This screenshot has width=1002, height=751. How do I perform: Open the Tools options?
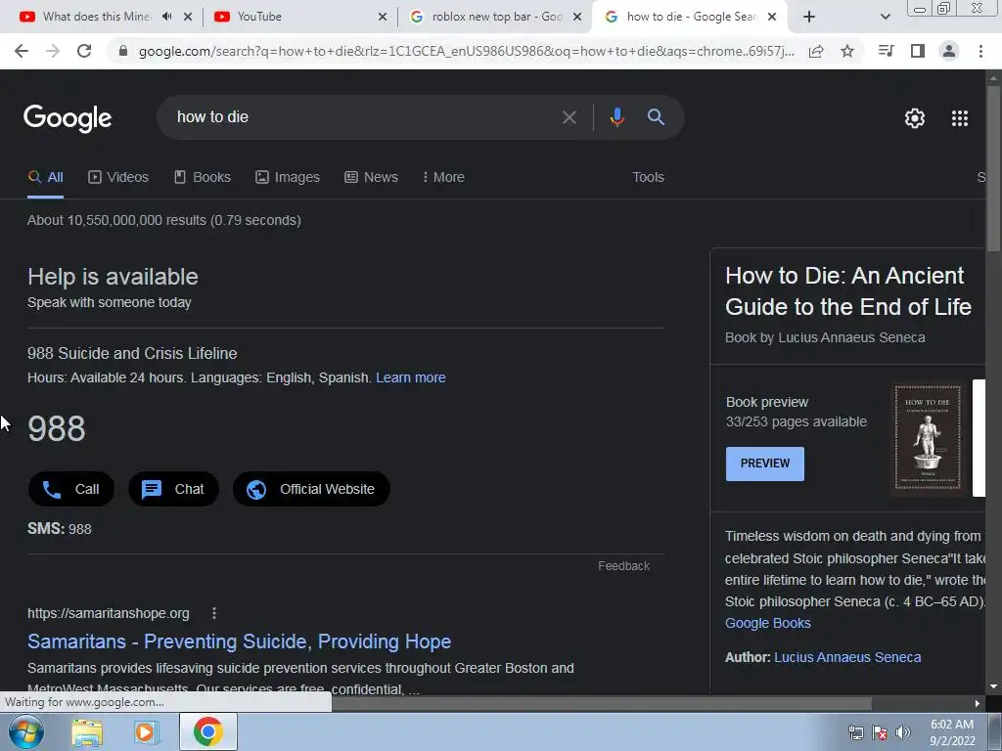pos(648,177)
